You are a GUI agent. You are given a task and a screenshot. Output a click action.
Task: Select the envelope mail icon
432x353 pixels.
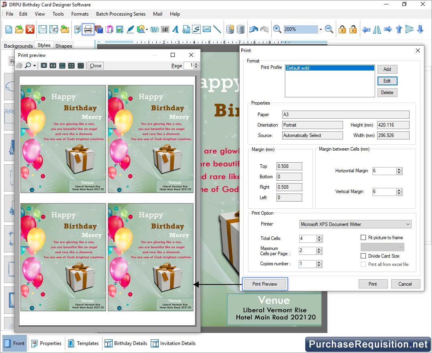point(207,29)
